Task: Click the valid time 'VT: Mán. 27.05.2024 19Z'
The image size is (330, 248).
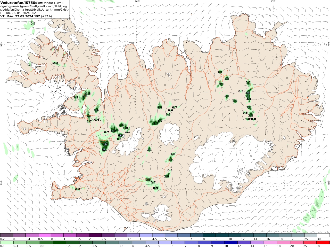Action: pyautogui.click(x=20, y=16)
